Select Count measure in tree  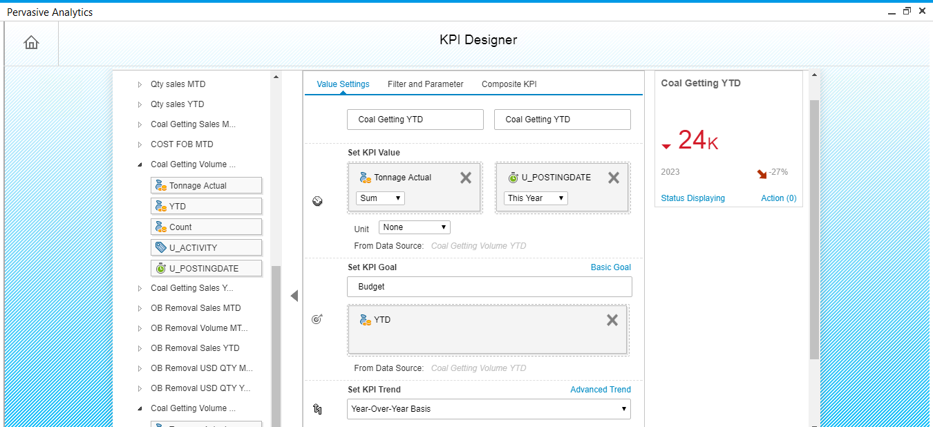tap(206, 227)
